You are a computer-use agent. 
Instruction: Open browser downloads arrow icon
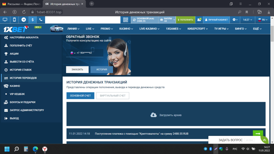(269, 12)
